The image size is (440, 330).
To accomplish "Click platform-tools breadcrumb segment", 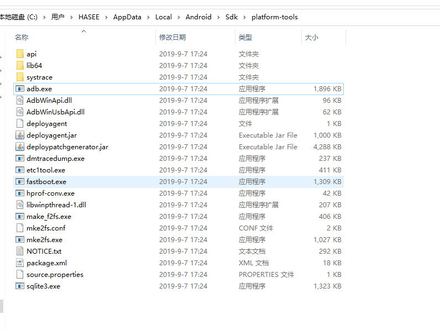I will (275, 17).
